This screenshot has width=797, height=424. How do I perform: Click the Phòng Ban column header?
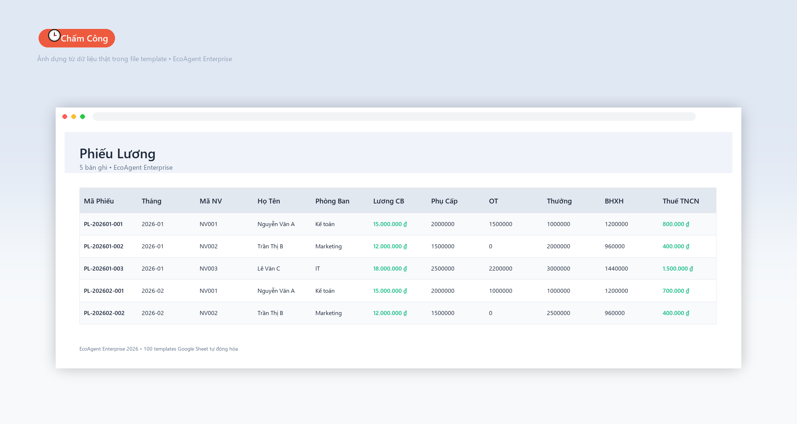[332, 201]
